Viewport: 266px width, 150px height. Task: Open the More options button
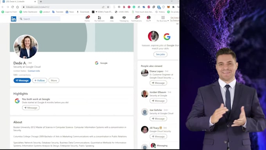54,81
